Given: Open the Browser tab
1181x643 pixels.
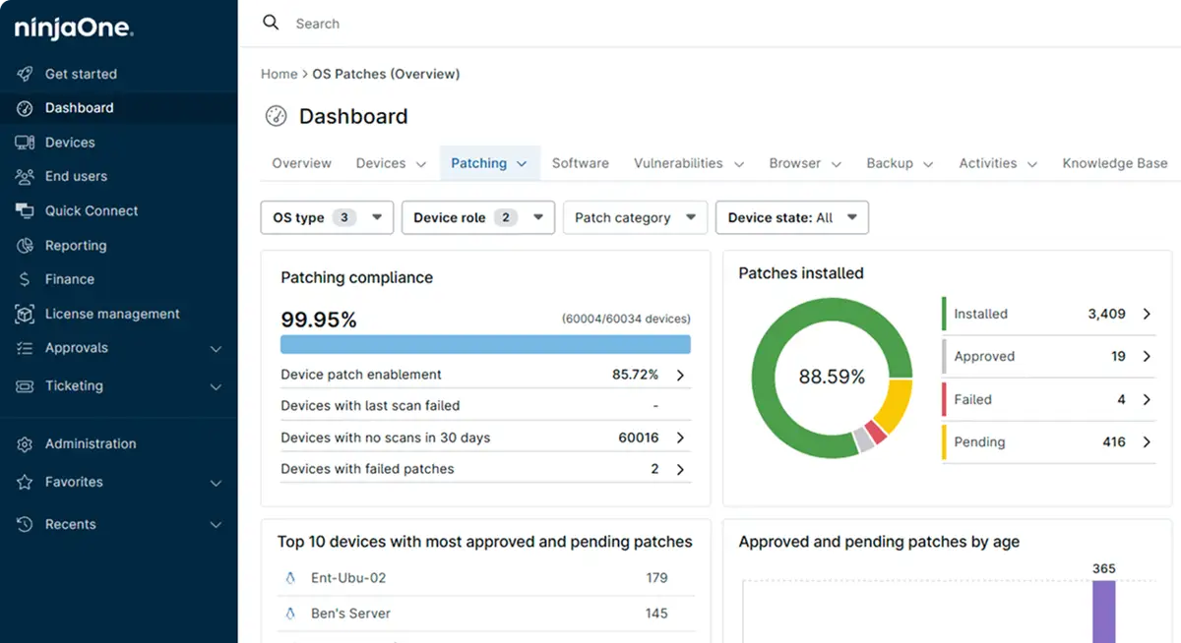Looking at the screenshot, I should 805,163.
